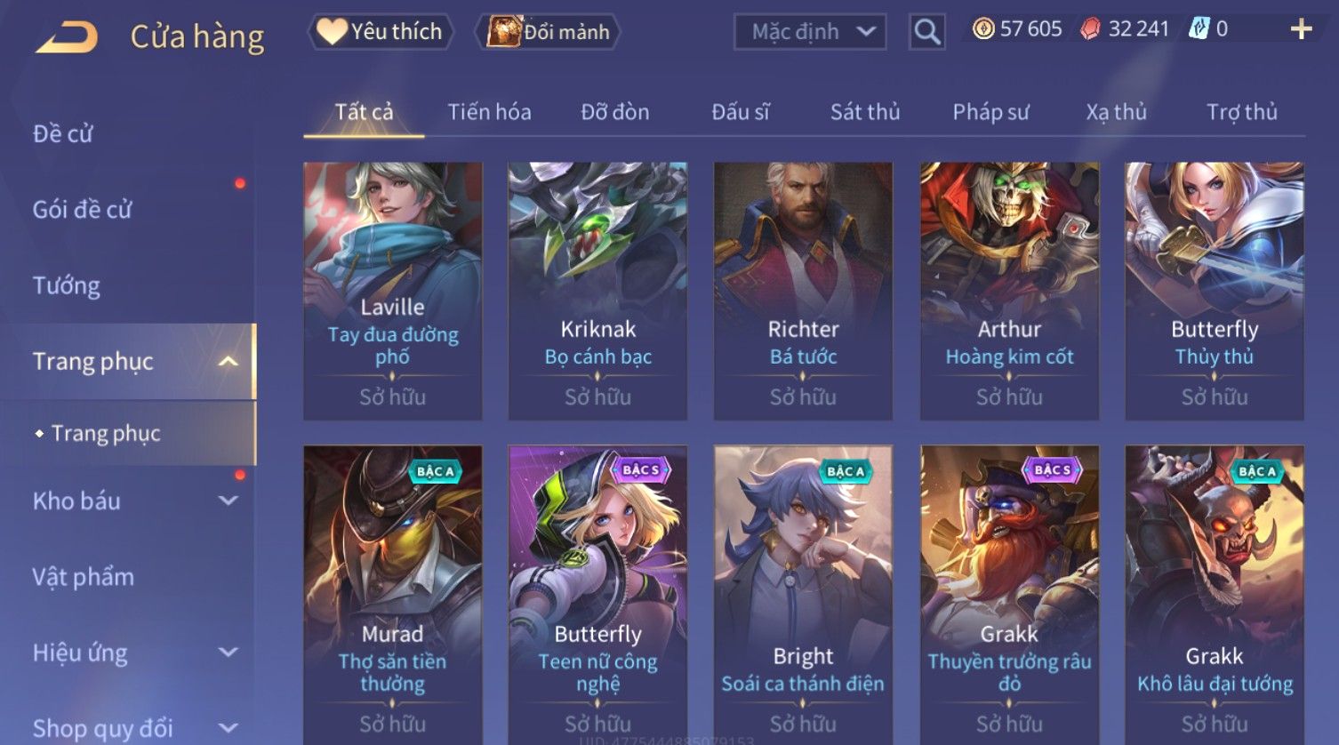Expand the Hiệu ứng sidebar section

(228, 653)
